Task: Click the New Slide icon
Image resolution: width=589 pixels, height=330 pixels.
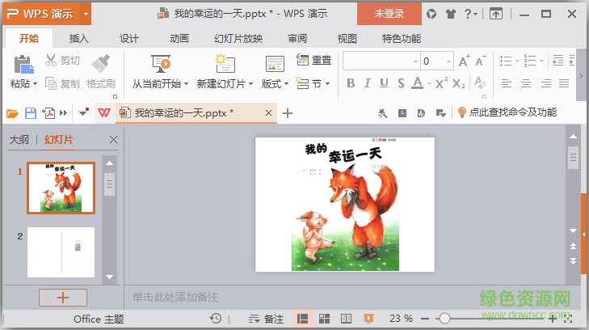Action: 225,64
